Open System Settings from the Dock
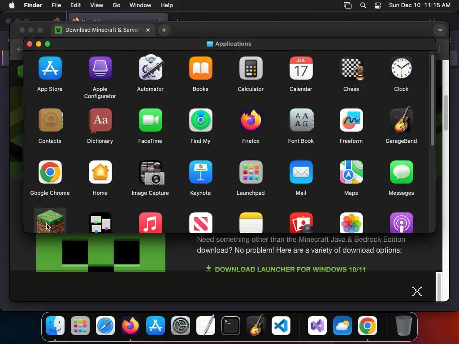The height and width of the screenshot is (344, 459). point(180,326)
